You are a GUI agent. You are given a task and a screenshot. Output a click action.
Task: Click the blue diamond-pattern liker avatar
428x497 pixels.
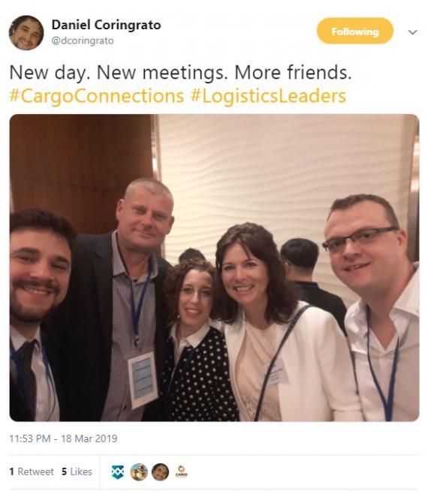coord(118,472)
